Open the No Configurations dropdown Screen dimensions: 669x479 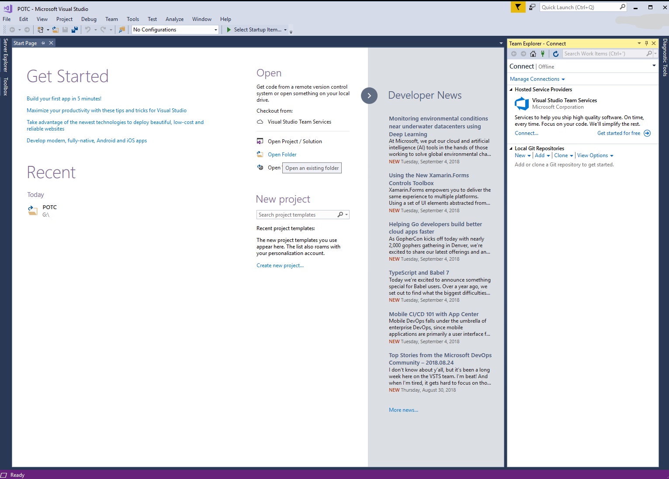(x=215, y=30)
